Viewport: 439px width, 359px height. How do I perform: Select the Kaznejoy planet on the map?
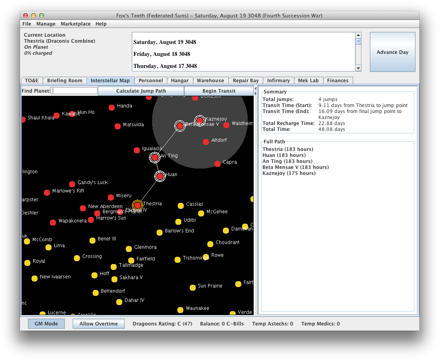click(200, 120)
